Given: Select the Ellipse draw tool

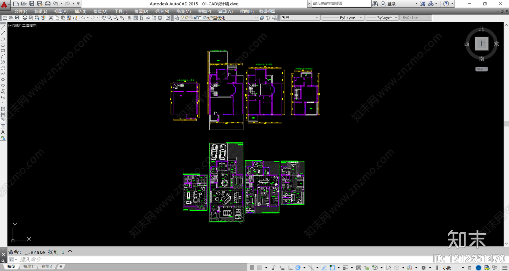Looking at the screenshot, I should [x=3, y=80].
